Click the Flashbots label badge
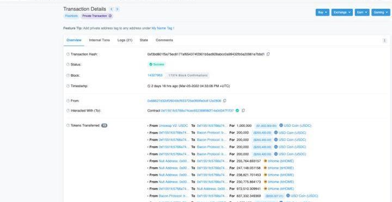The width and height of the screenshot is (392, 202). click(71, 16)
